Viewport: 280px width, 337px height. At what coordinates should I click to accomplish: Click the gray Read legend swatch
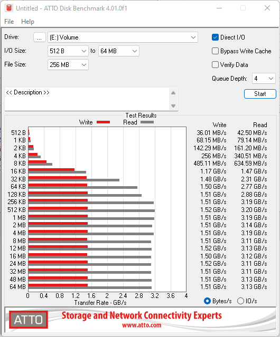coord(147,122)
